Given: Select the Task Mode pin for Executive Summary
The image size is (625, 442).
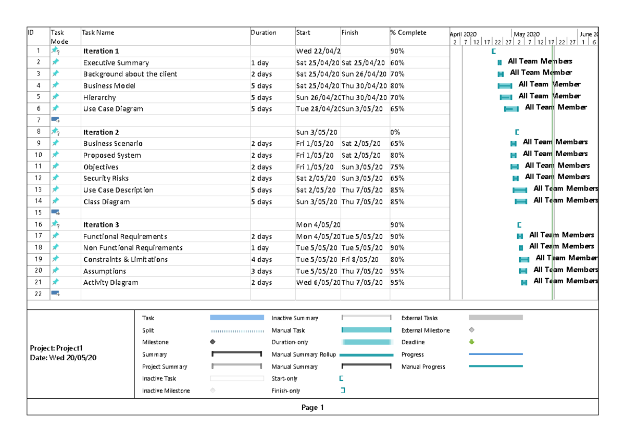Looking at the screenshot, I should [56, 62].
